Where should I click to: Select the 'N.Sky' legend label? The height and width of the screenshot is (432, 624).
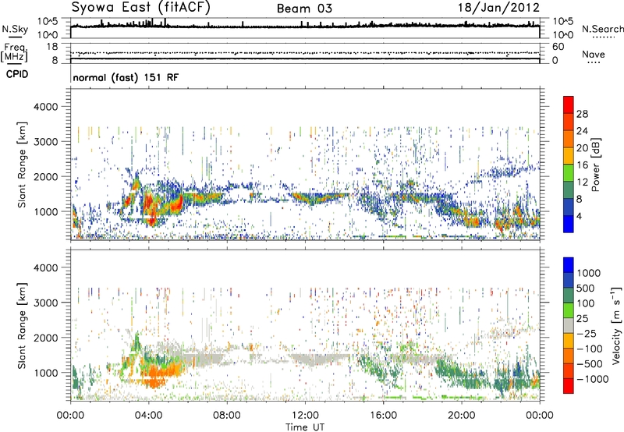tap(15, 29)
